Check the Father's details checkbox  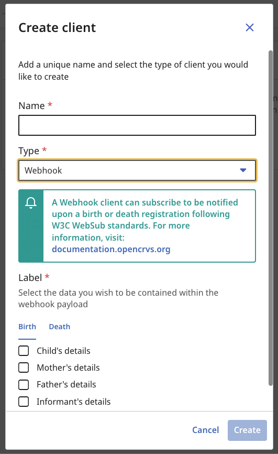coord(24,384)
